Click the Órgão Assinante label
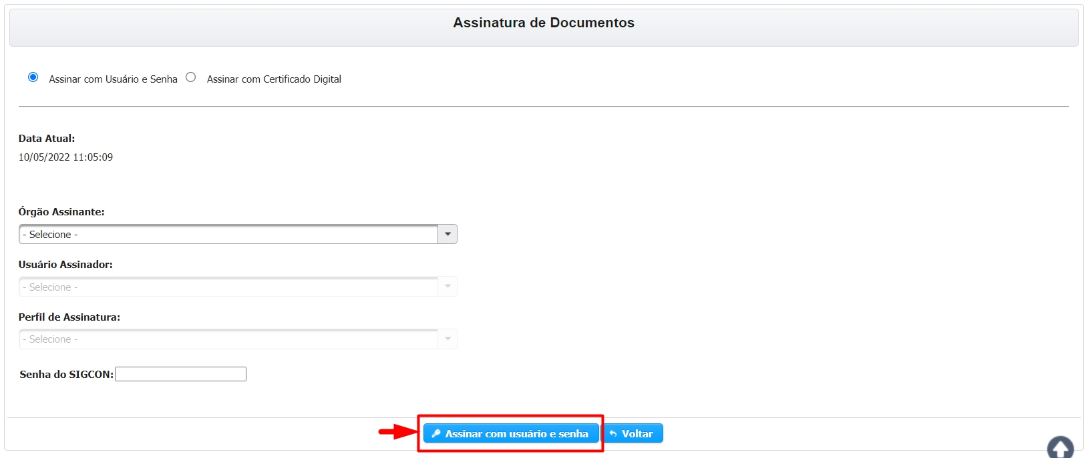Image resolution: width=1086 pixels, height=458 pixels. (61, 212)
